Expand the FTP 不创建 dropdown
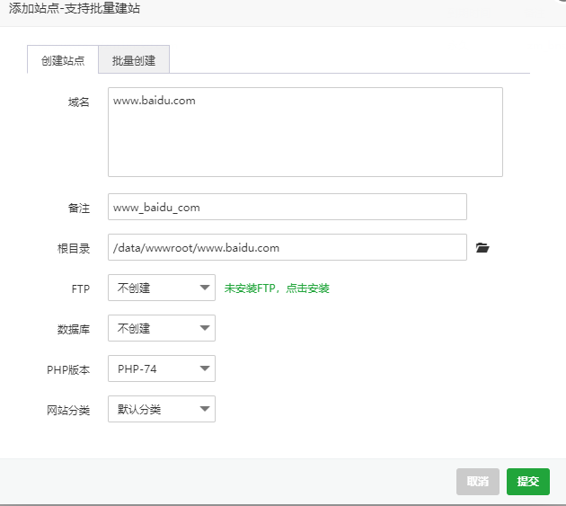 tap(162, 288)
